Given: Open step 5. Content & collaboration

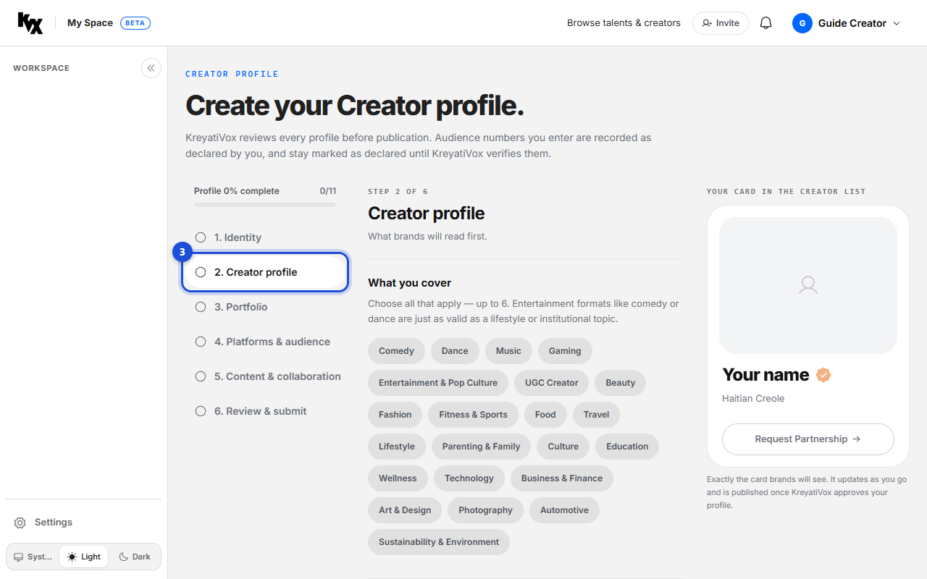Looking at the screenshot, I should pos(265,376).
